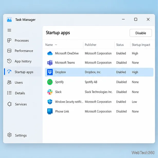Click the Windows Security shield icon

point(50,102)
